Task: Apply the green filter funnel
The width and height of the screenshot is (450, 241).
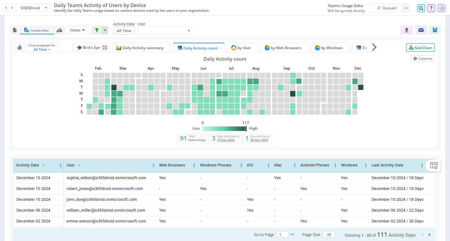Action: [97, 30]
